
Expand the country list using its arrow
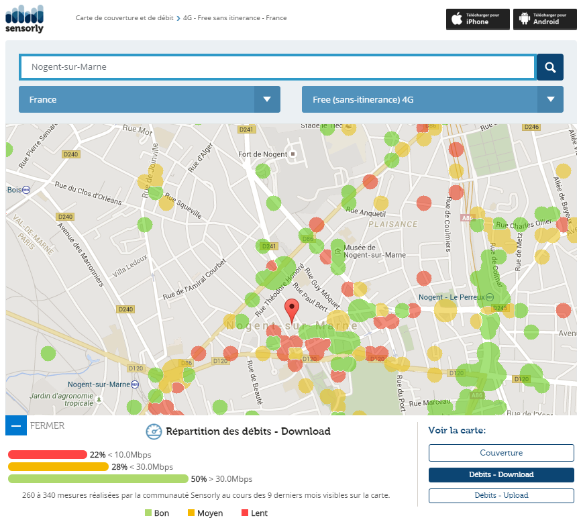point(267,99)
